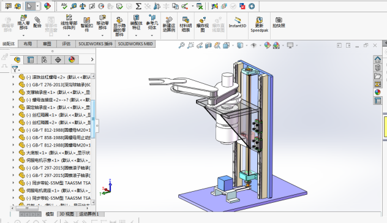Click the Sigma equations icon
Screen dimensions: 387x223
point(138,6)
